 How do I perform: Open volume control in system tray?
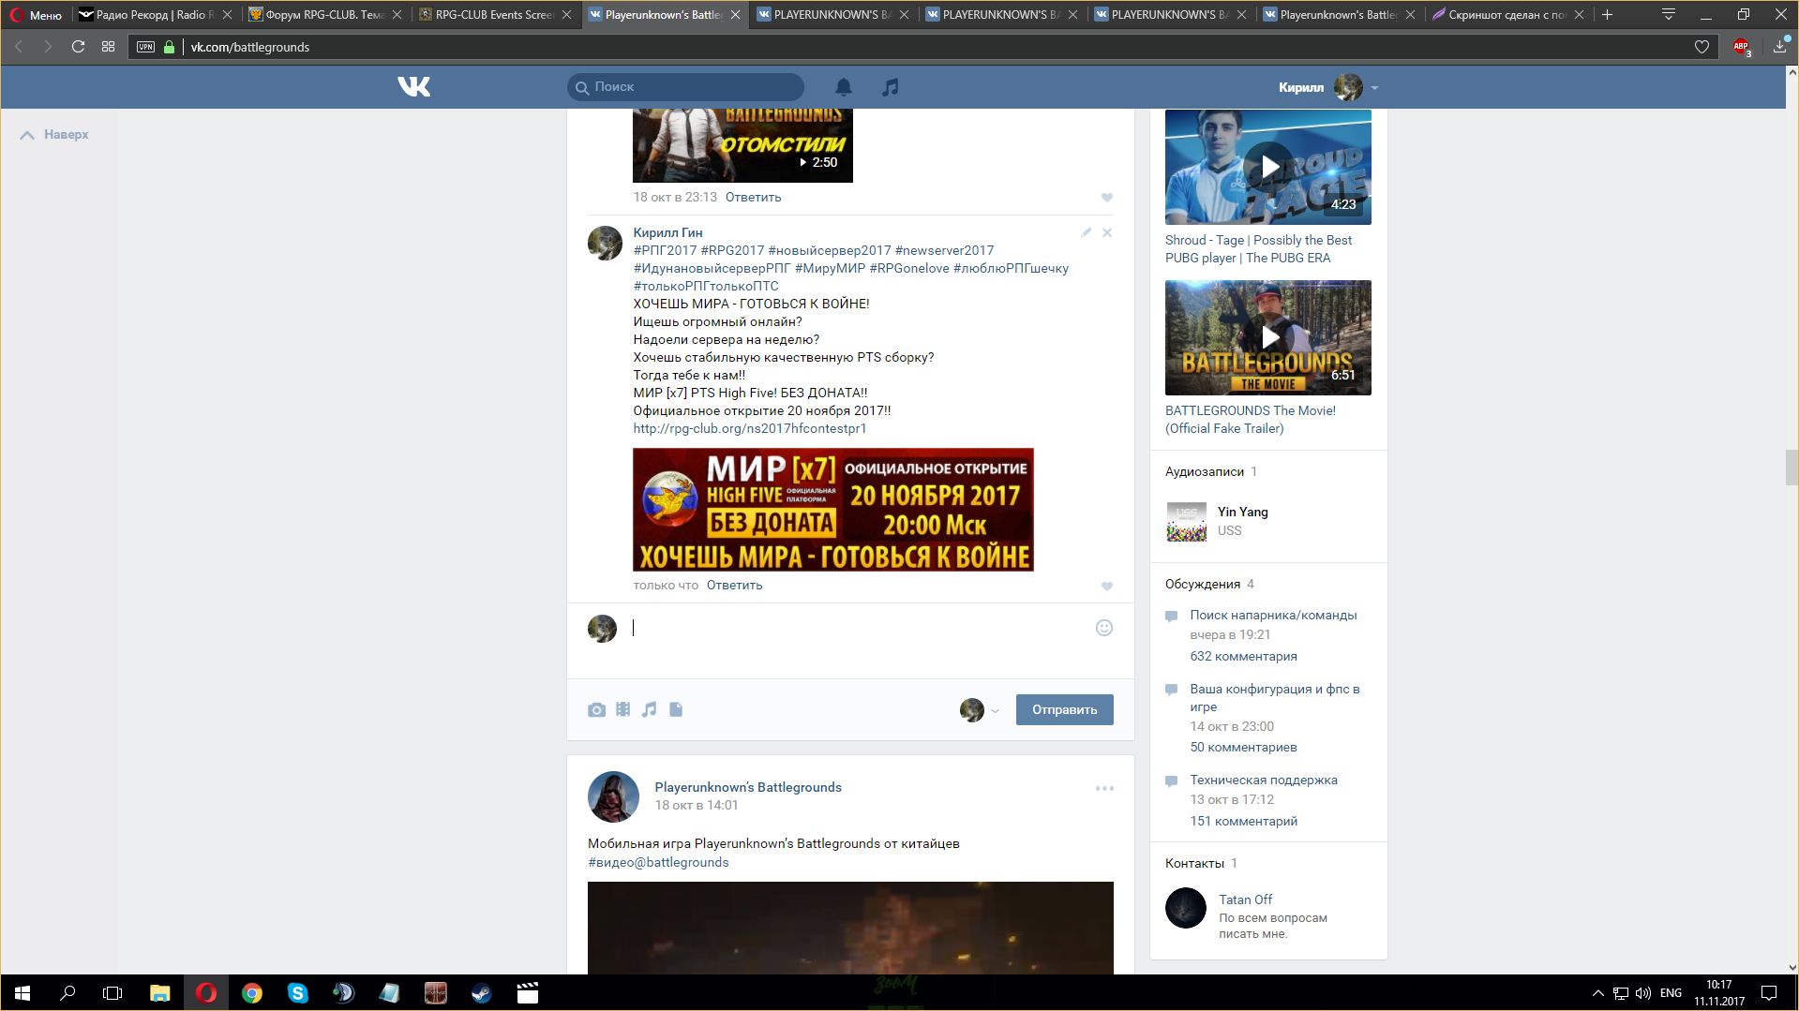point(1642,993)
